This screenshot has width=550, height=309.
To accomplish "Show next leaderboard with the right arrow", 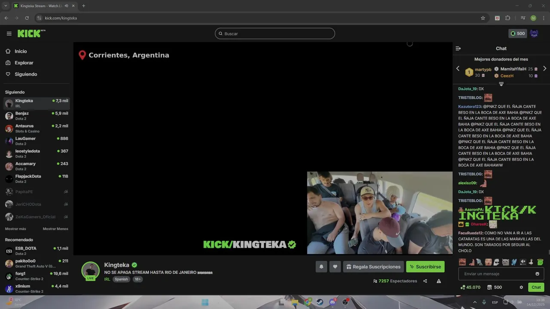I will tap(544, 69).
